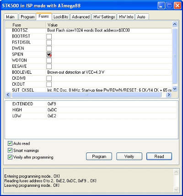Screen dimensions: 183x196
Task: Click the horizontal scrollbar thumb in fuse list
Action: (86, 95)
